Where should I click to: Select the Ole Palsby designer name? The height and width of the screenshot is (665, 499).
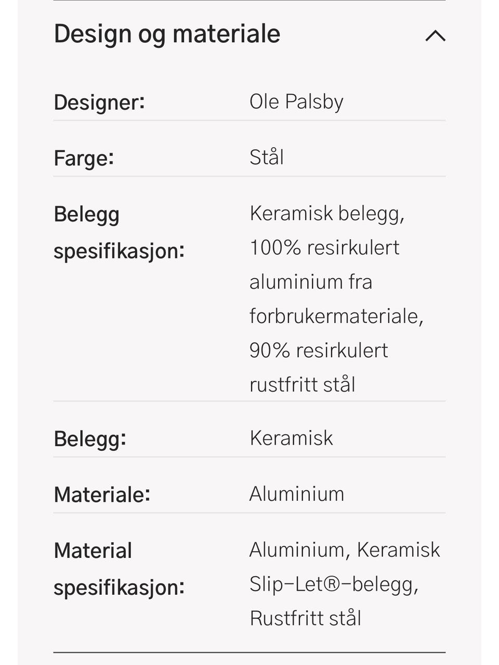(296, 101)
